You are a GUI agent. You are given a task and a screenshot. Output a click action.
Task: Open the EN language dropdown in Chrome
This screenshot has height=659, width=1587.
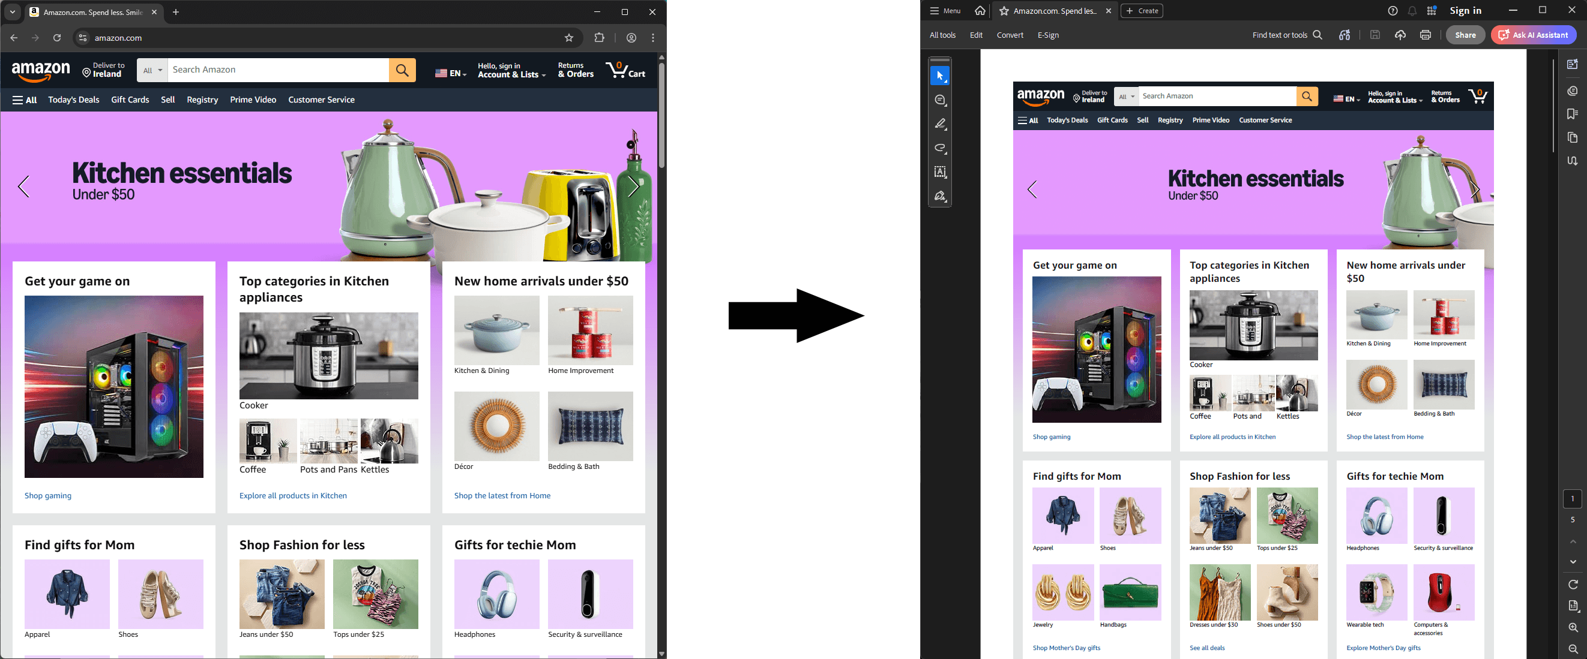click(x=450, y=73)
